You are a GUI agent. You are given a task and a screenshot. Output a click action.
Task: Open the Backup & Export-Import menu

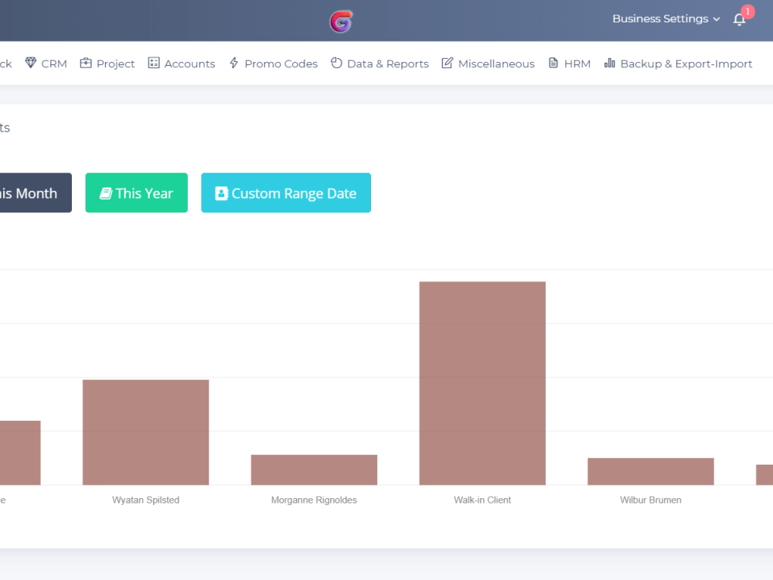(679, 63)
